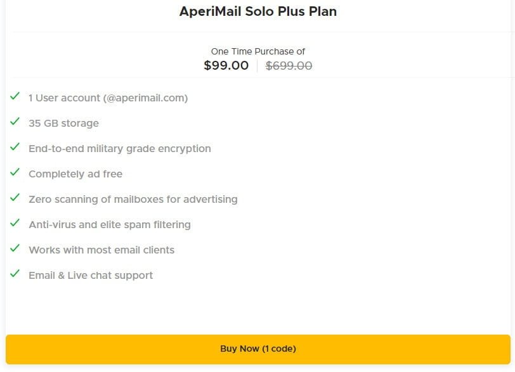The image size is (515, 372).
Task: Click the One Time Purchase of label
Action: click(x=257, y=51)
